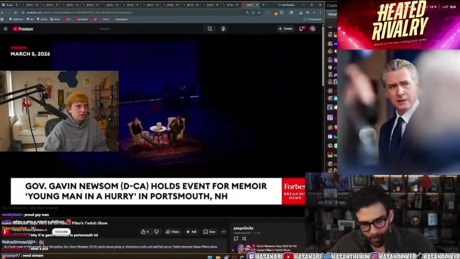This screenshot has width=460, height=259.
Task: Click the Share button under the video
Action: (172, 232)
